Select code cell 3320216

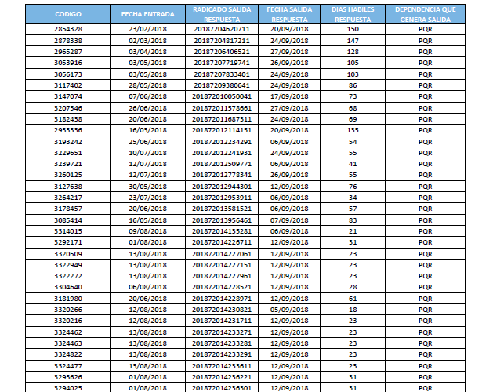(x=68, y=321)
